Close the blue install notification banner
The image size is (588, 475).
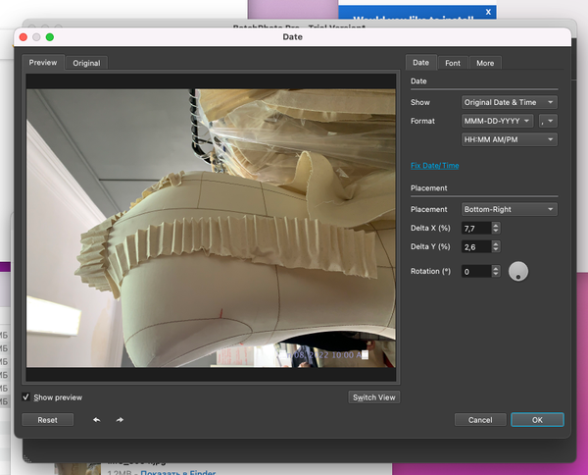pos(488,12)
